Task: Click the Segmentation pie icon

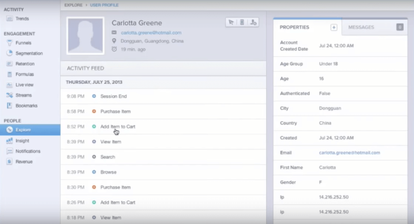Action: coord(10,53)
